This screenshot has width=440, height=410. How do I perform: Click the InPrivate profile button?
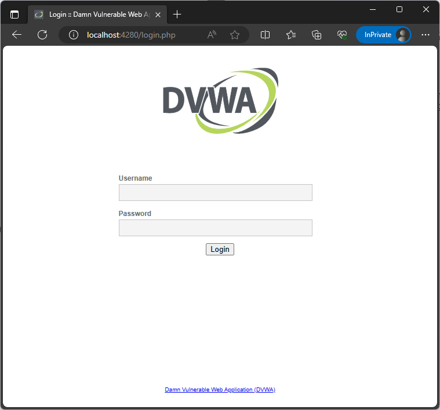[x=383, y=35]
